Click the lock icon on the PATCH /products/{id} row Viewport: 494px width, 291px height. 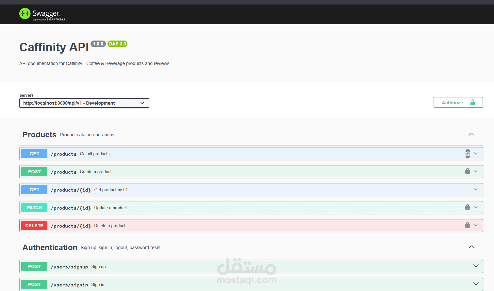468,207
